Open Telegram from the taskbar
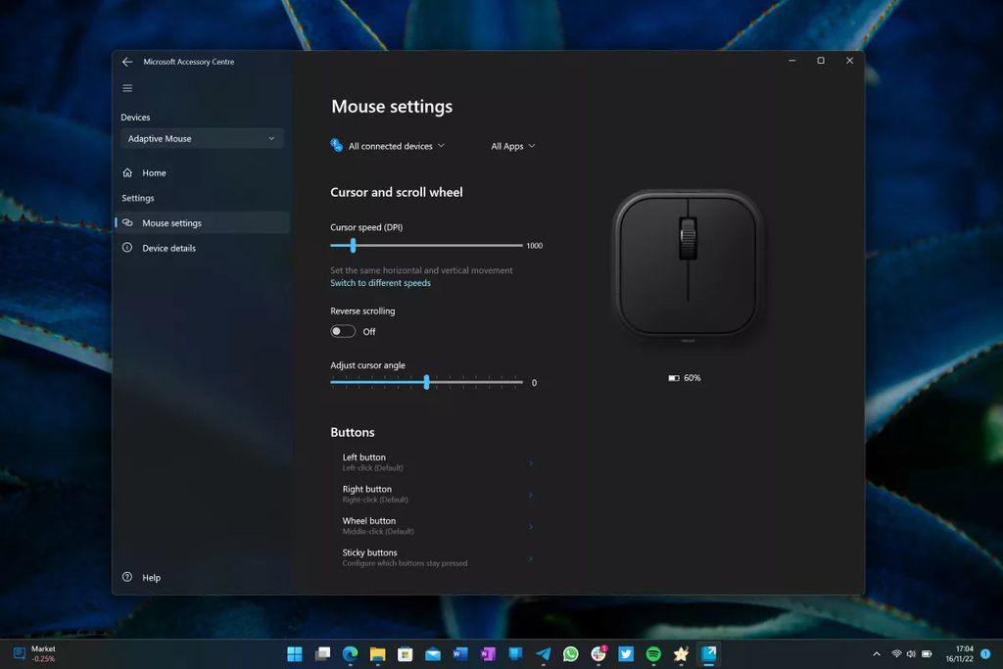Viewport: 1003px width, 669px height. coord(543,654)
